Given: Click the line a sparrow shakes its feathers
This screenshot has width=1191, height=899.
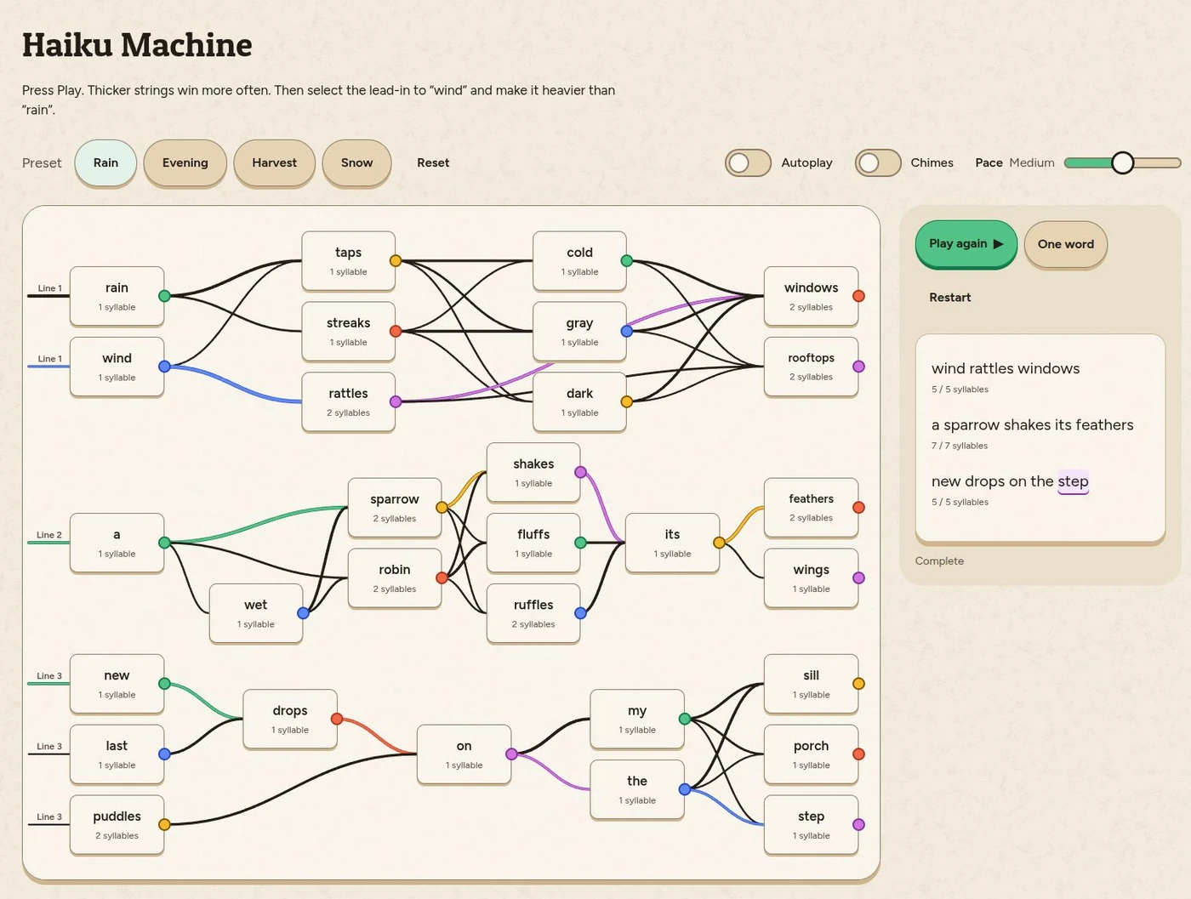Looking at the screenshot, I should click(1032, 424).
